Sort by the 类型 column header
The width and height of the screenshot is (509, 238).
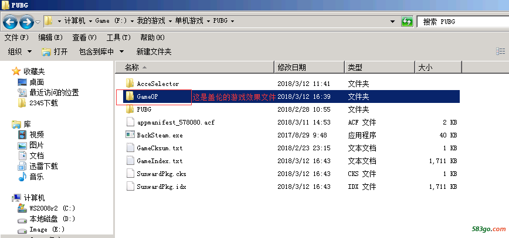(x=380, y=67)
